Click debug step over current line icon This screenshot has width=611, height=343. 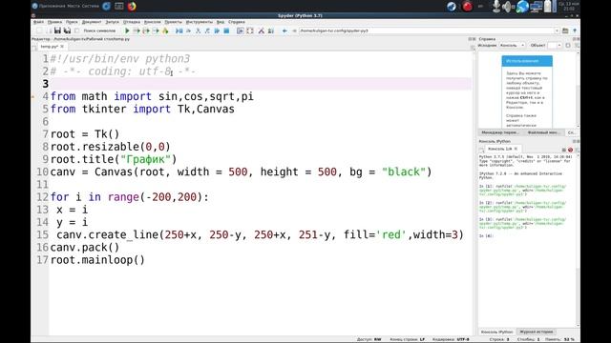(189, 30)
